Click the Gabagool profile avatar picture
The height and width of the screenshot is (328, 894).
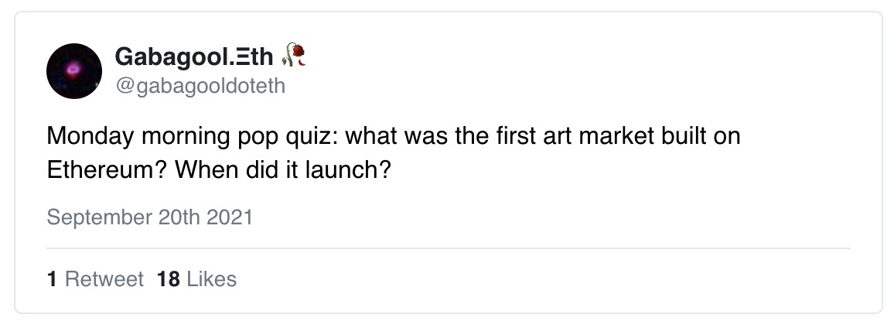click(x=74, y=70)
